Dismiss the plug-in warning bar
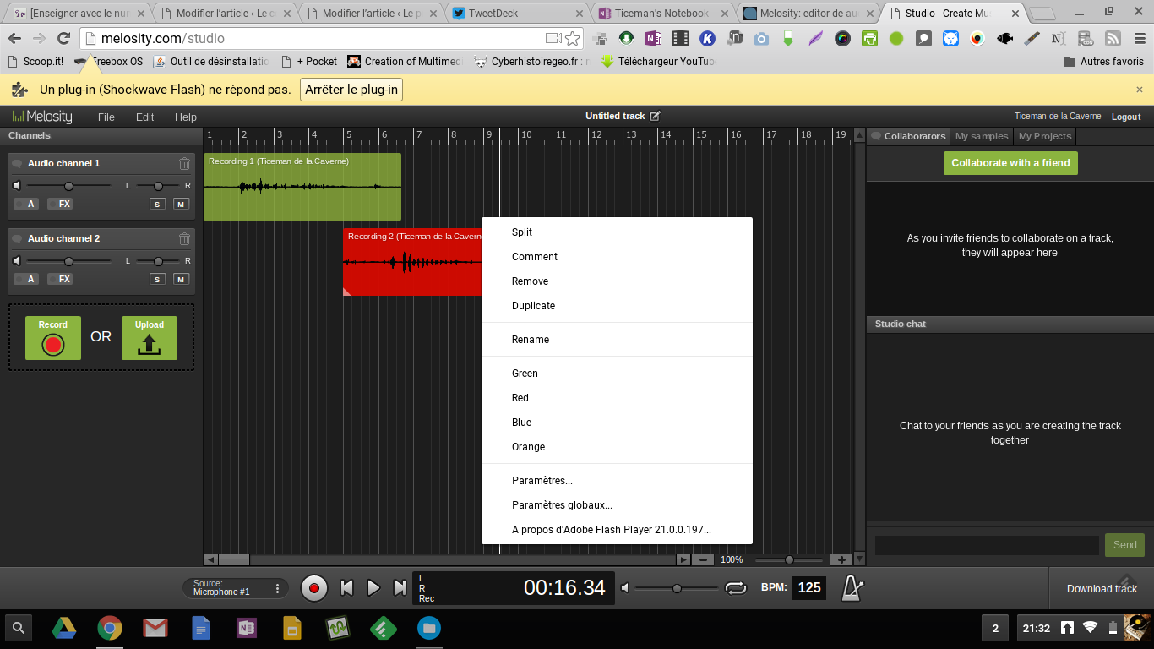This screenshot has height=649, width=1154. 1140,90
